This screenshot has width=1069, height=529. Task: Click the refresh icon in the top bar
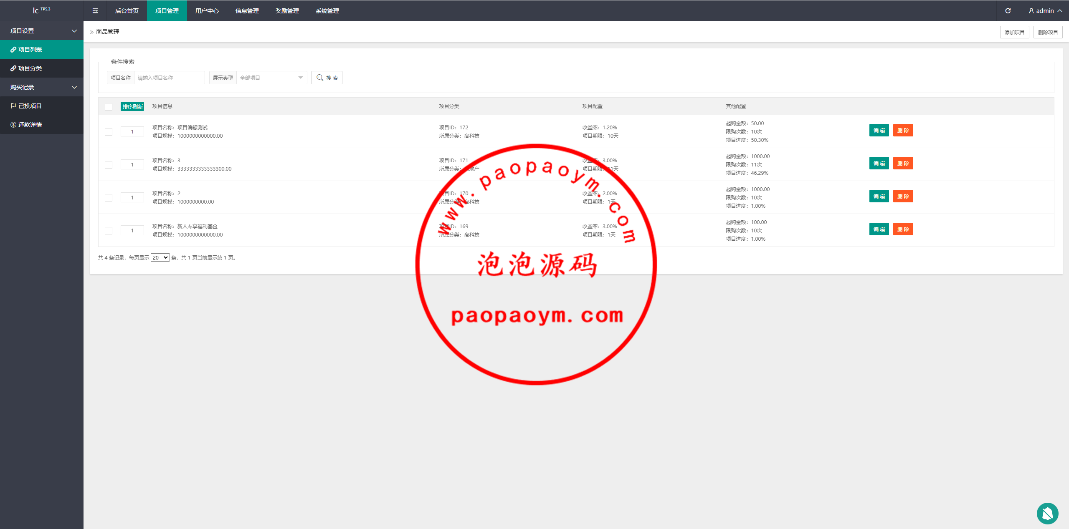click(x=1008, y=11)
